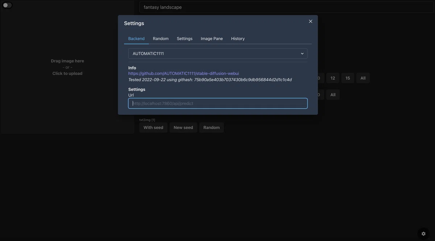Focus the Url input field

click(x=218, y=103)
